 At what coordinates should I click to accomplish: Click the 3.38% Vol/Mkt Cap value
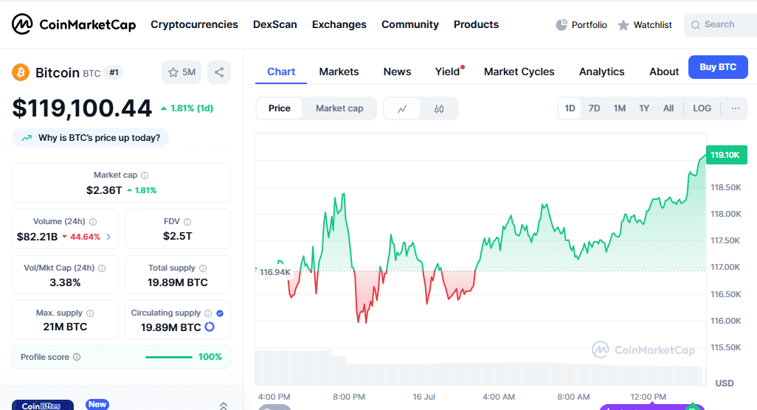pyautogui.click(x=65, y=282)
